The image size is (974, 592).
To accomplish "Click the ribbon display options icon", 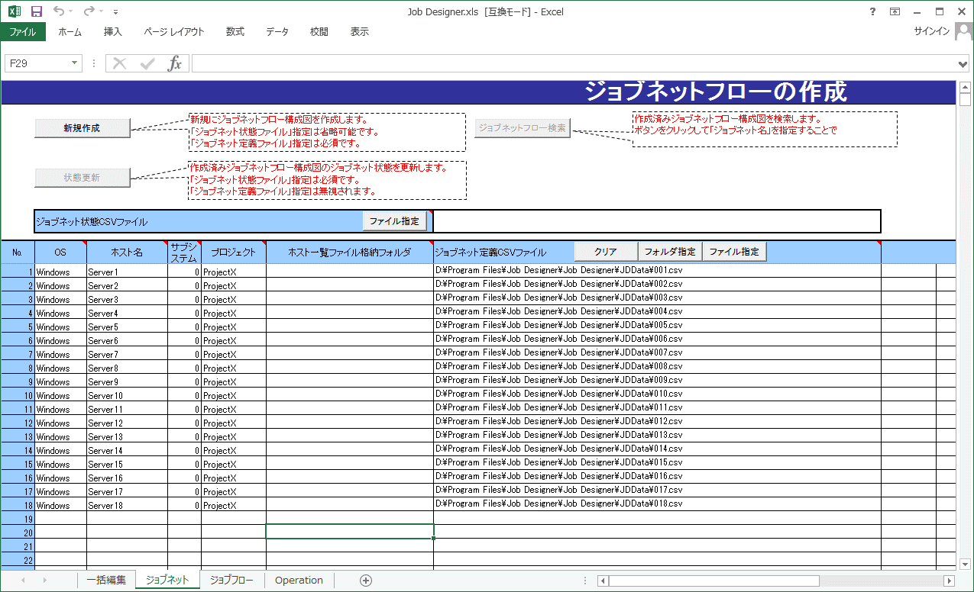I will pyautogui.click(x=895, y=11).
